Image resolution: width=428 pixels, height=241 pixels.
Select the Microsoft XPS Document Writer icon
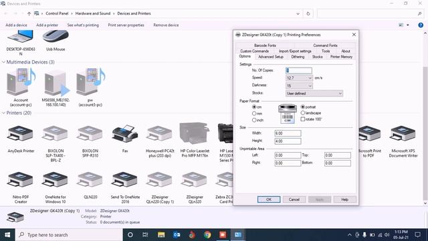click(x=403, y=134)
